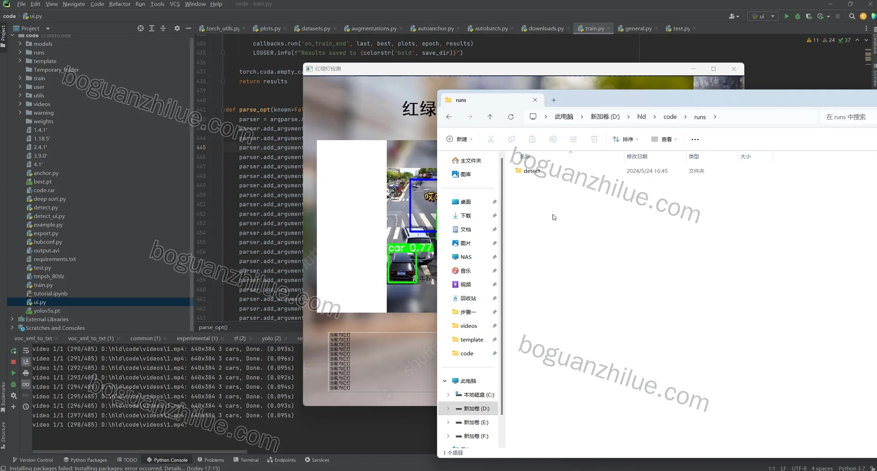Click hld in Explorer address breadcrumb

tap(641, 117)
